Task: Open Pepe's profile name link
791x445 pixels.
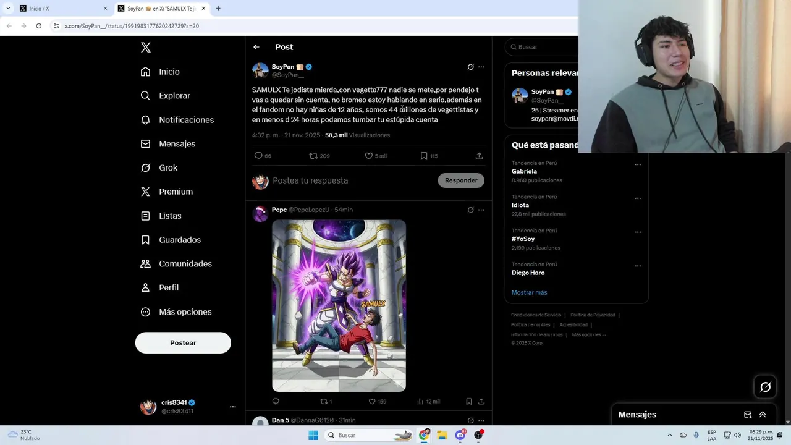Action: [x=279, y=210]
